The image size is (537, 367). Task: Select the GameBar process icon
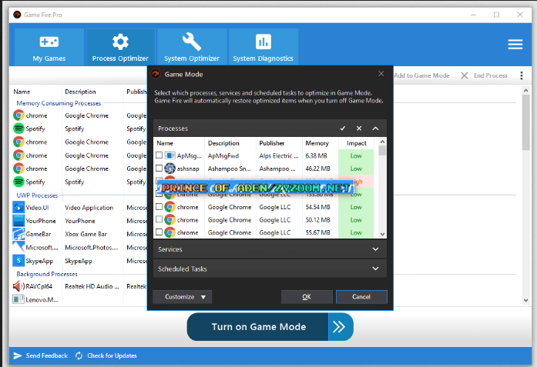18,235
